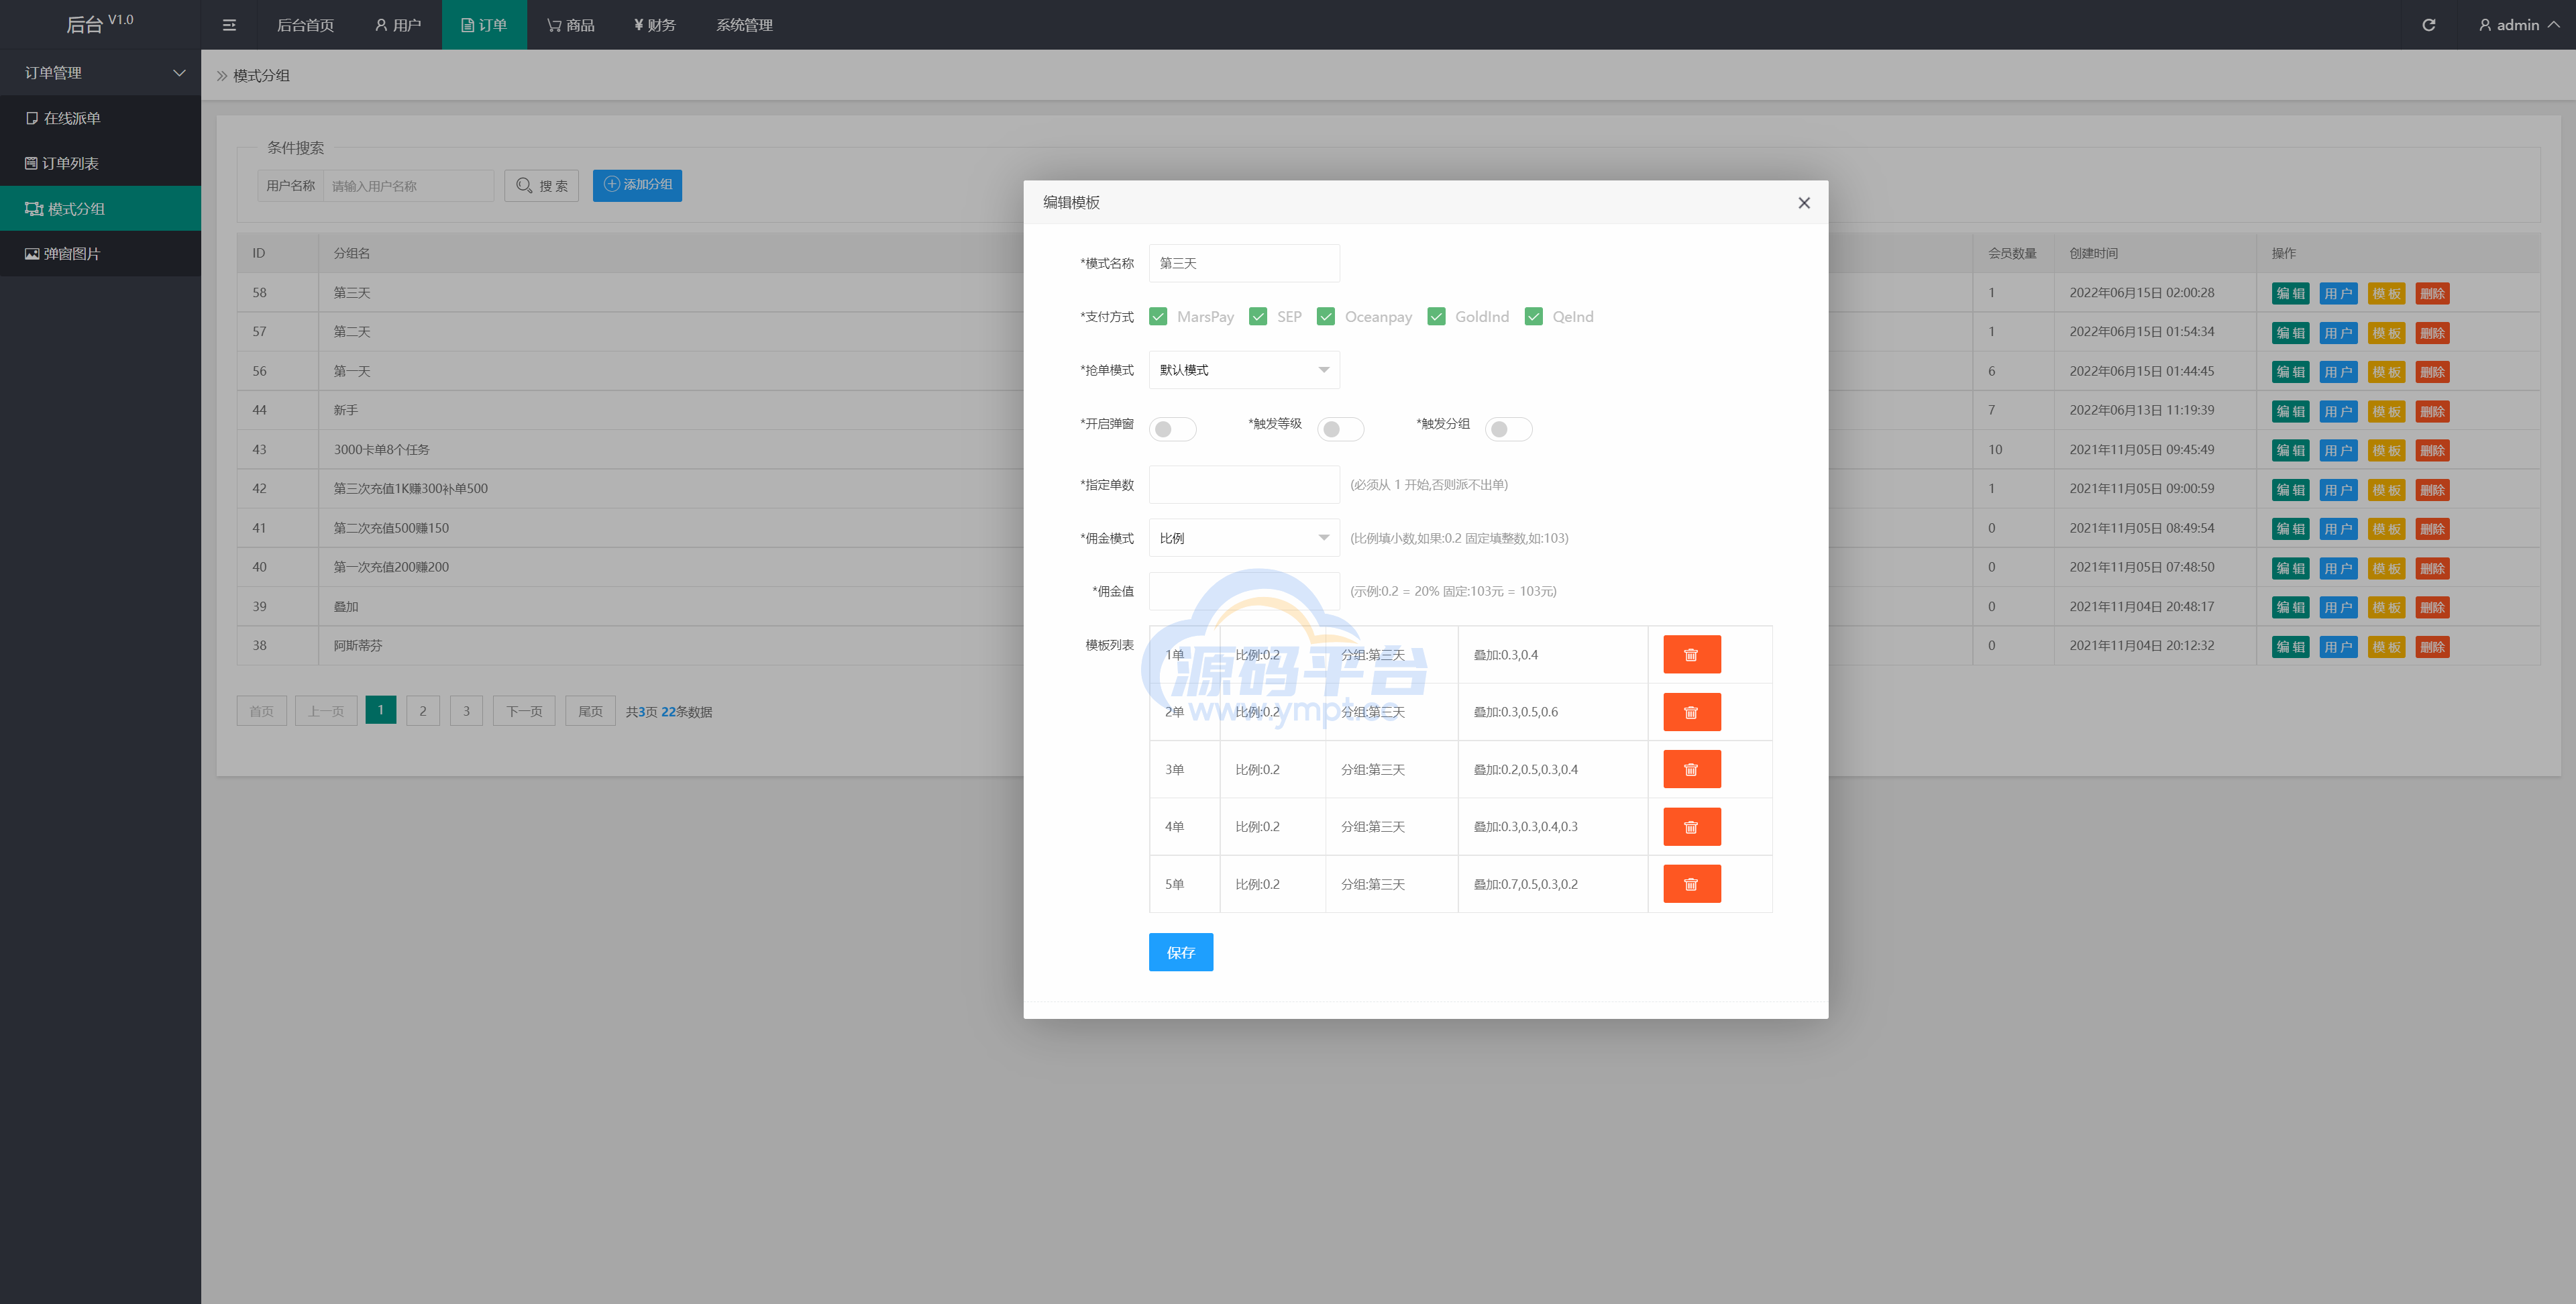Image resolution: width=2576 pixels, height=1304 pixels.
Task: Toggle the 触发等级 switch
Action: point(1340,429)
